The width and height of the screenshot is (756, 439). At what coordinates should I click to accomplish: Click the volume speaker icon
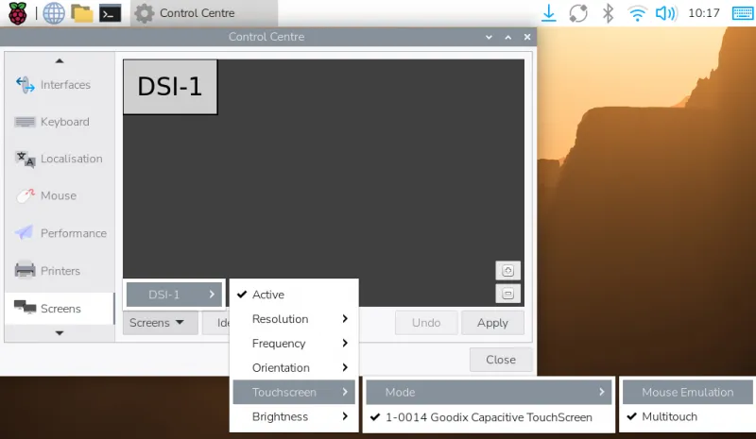(x=666, y=13)
